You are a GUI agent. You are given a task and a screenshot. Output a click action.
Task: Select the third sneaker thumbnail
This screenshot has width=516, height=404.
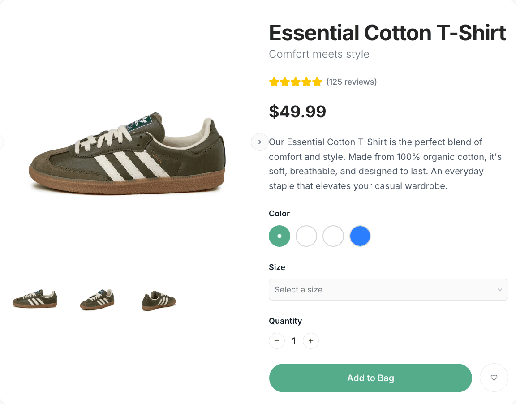[x=159, y=299]
